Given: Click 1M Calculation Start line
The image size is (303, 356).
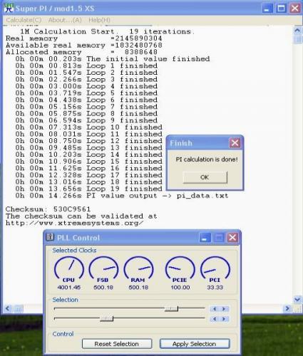Looking at the screenshot, I should click(107, 31).
